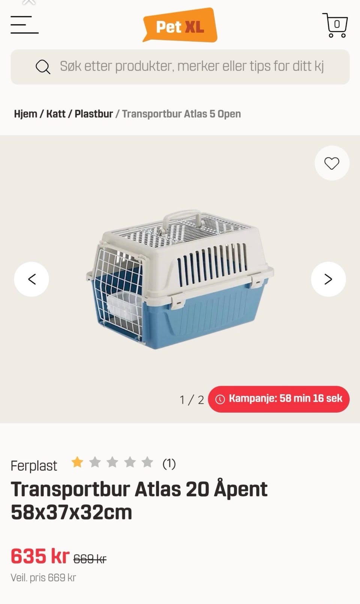The image size is (360, 604).
Task: Open the shopping cart
Action: click(335, 25)
